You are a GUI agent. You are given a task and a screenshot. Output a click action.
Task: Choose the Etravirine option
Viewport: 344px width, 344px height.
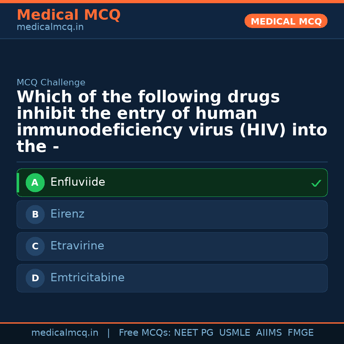pyautogui.click(x=77, y=246)
